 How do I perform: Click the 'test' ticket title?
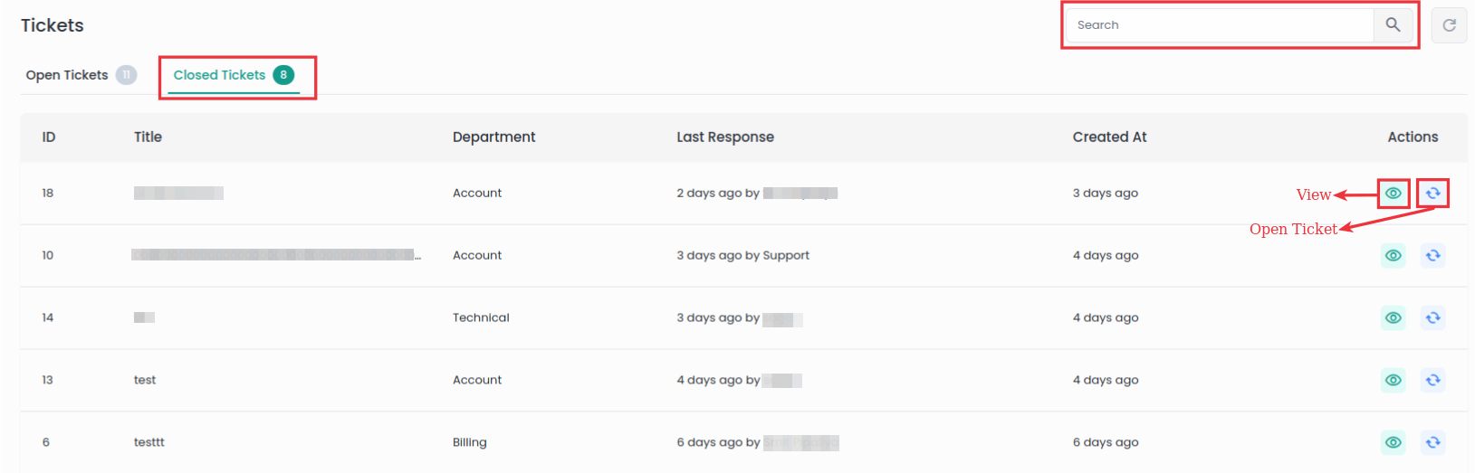click(145, 381)
